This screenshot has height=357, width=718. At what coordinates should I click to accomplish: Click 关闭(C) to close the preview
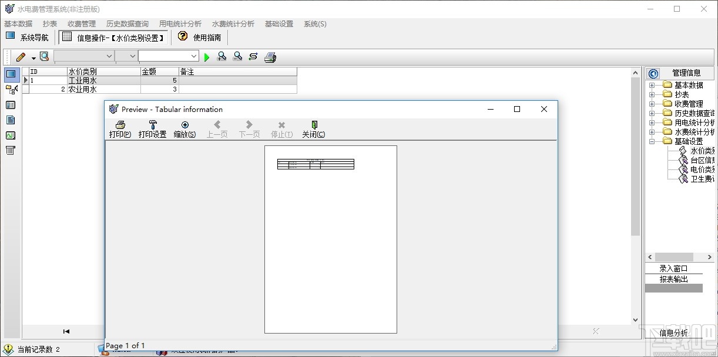click(314, 129)
